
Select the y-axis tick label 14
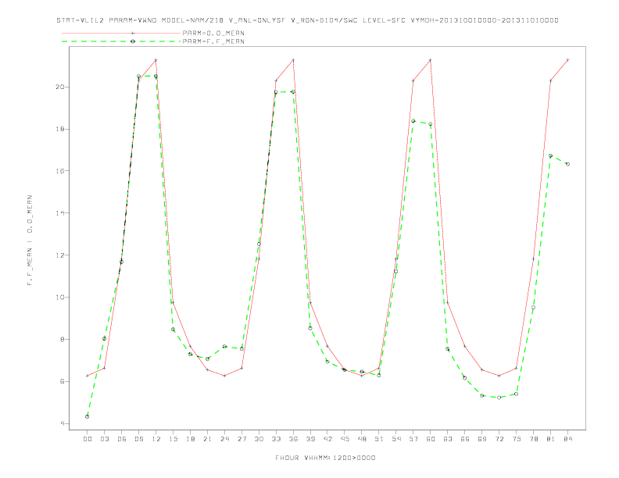click(60, 213)
